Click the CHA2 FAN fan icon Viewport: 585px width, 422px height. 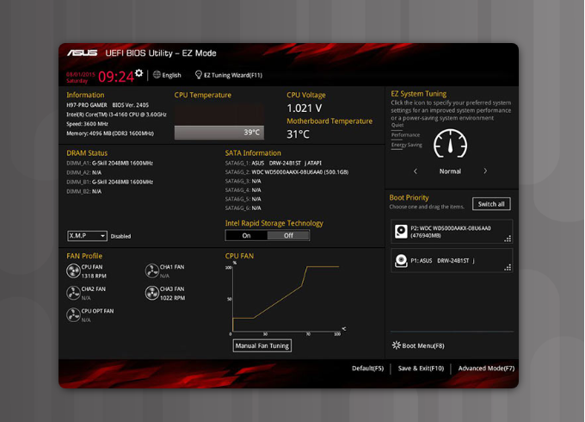click(x=73, y=294)
